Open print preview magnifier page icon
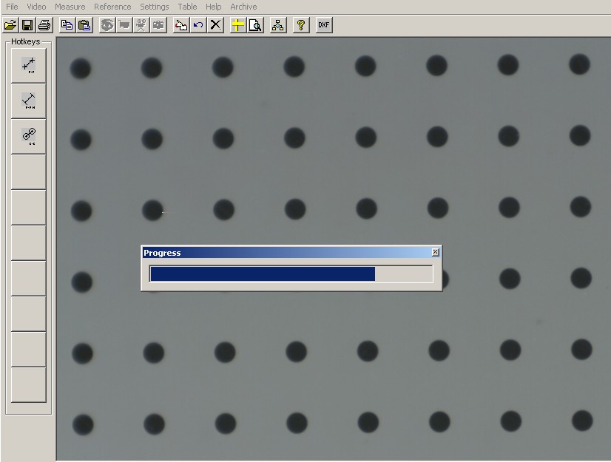 (x=255, y=24)
